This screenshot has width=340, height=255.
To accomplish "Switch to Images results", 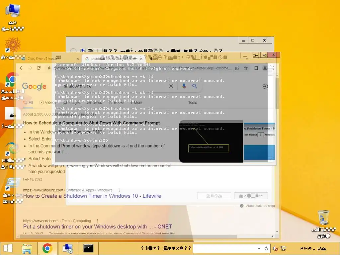I will (72, 102).
